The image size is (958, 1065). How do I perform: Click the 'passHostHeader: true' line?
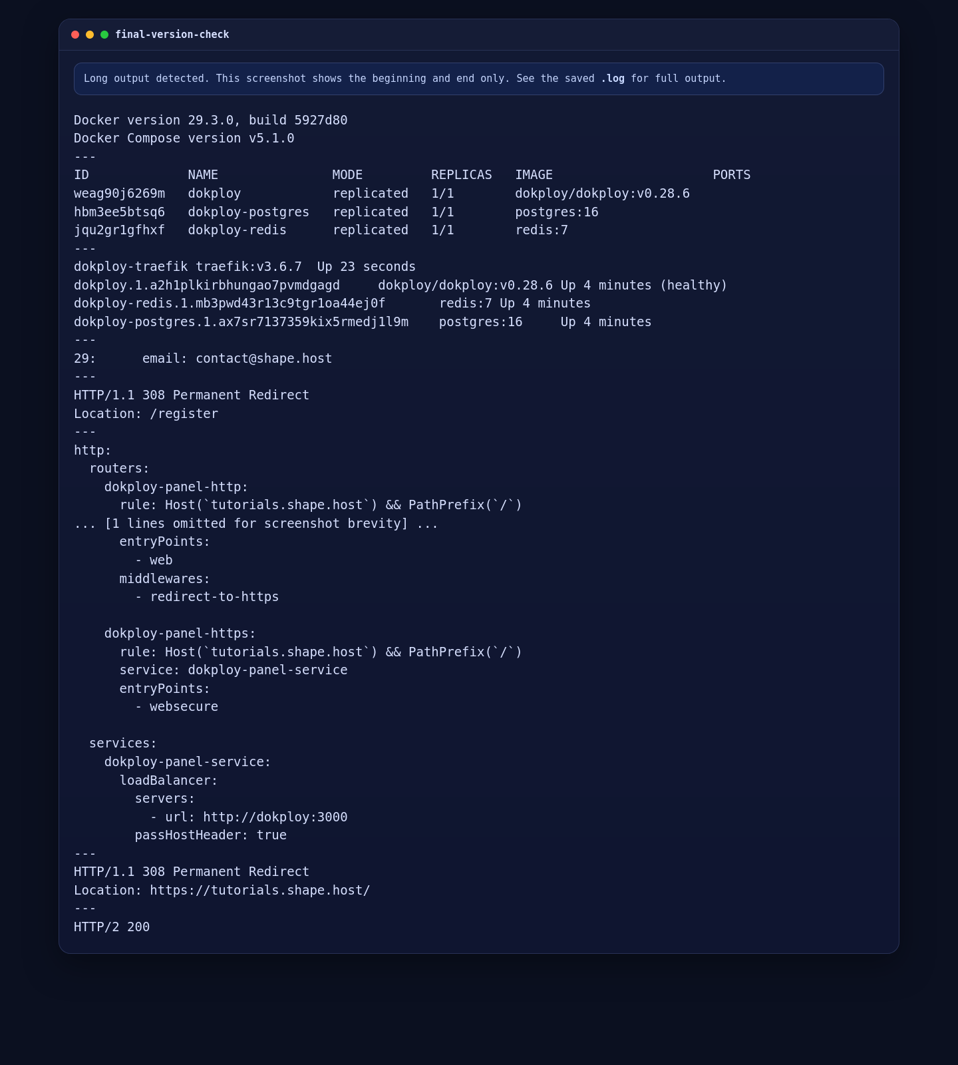coord(211,835)
